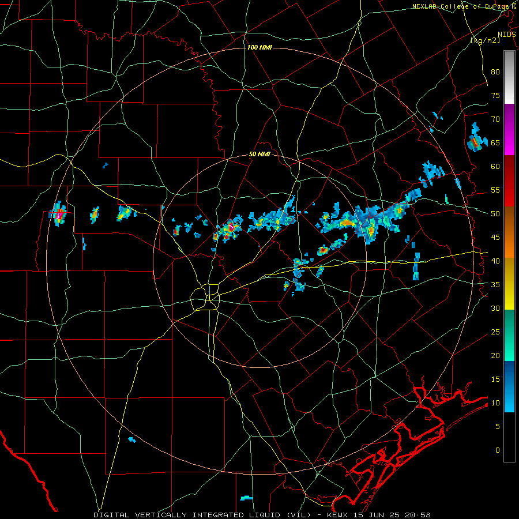The height and width of the screenshot is (519, 519).
Task: Click the scale value 65
Action: (x=495, y=142)
